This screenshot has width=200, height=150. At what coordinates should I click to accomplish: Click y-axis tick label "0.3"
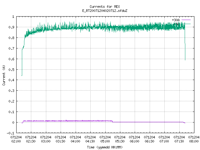pos(11,91)
